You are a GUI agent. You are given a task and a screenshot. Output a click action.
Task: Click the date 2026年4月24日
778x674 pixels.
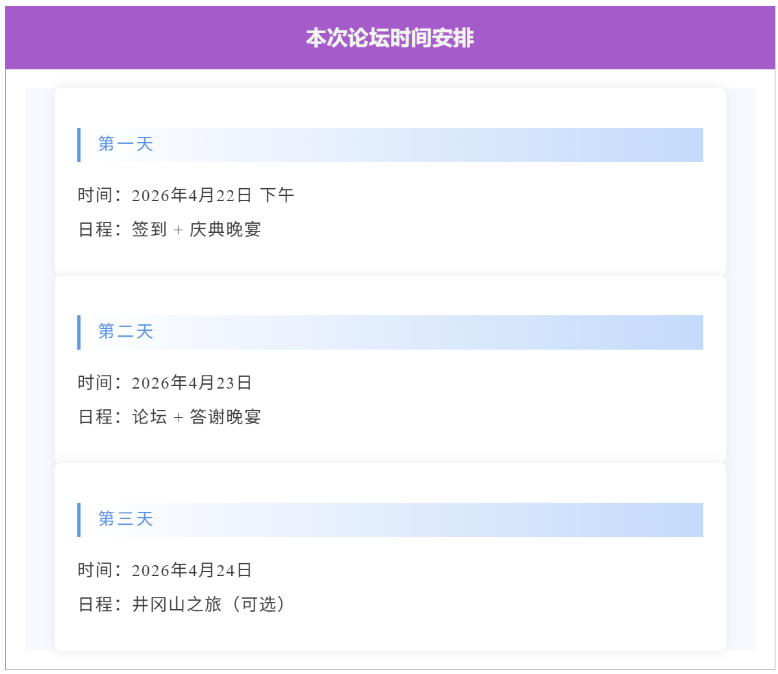pyautogui.click(x=192, y=570)
